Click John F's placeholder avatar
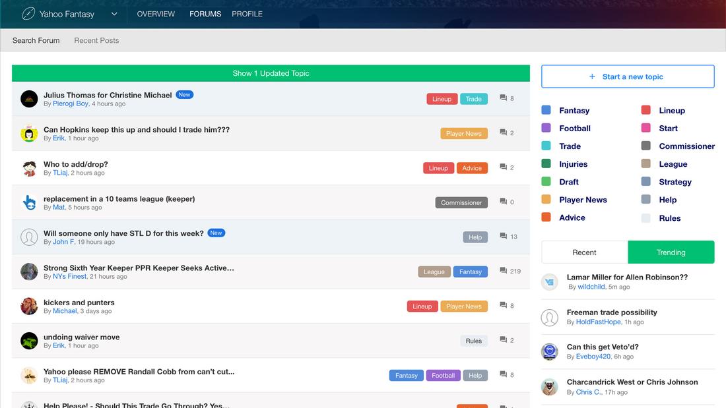Screen dimensions: 726x408 coord(29,237)
